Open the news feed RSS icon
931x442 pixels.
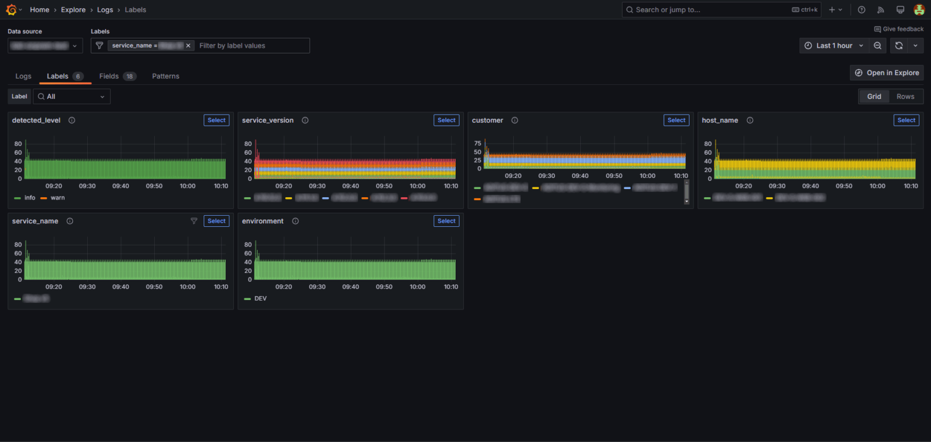pos(881,10)
